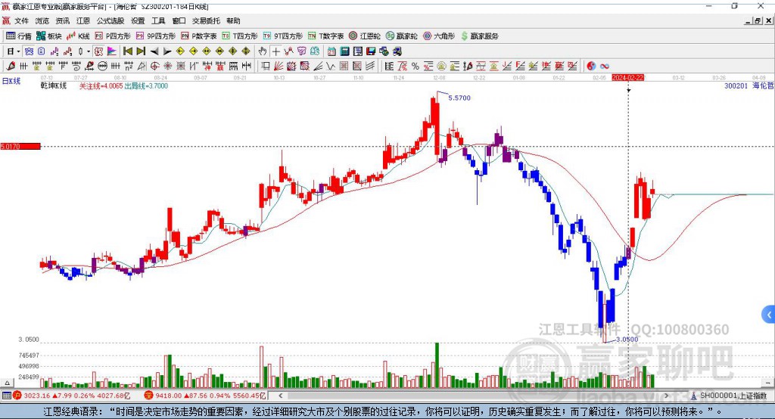Click the status bar grid icon
Screen dimensions: 775x419
click(6, 396)
